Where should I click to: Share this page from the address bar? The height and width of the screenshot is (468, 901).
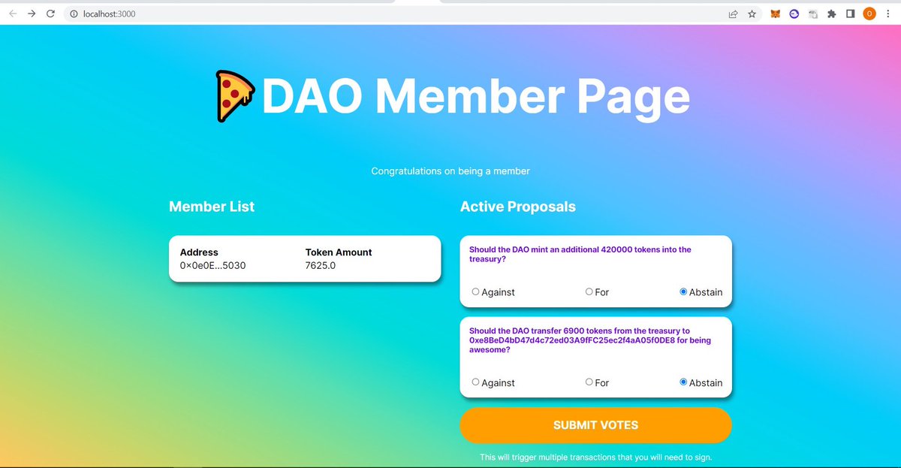[732, 14]
